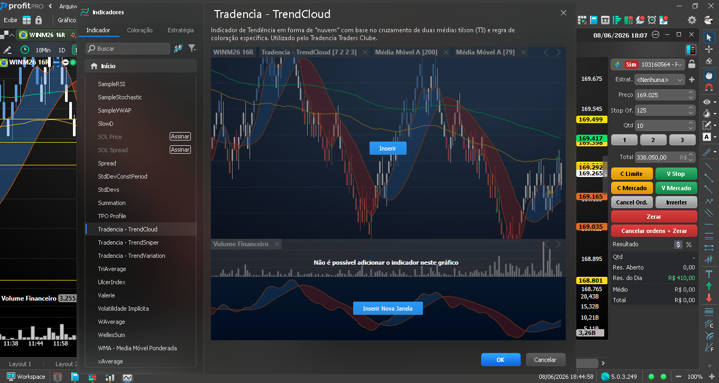Open the Exibir menu
The image size is (719, 383).
click(11, 20)
